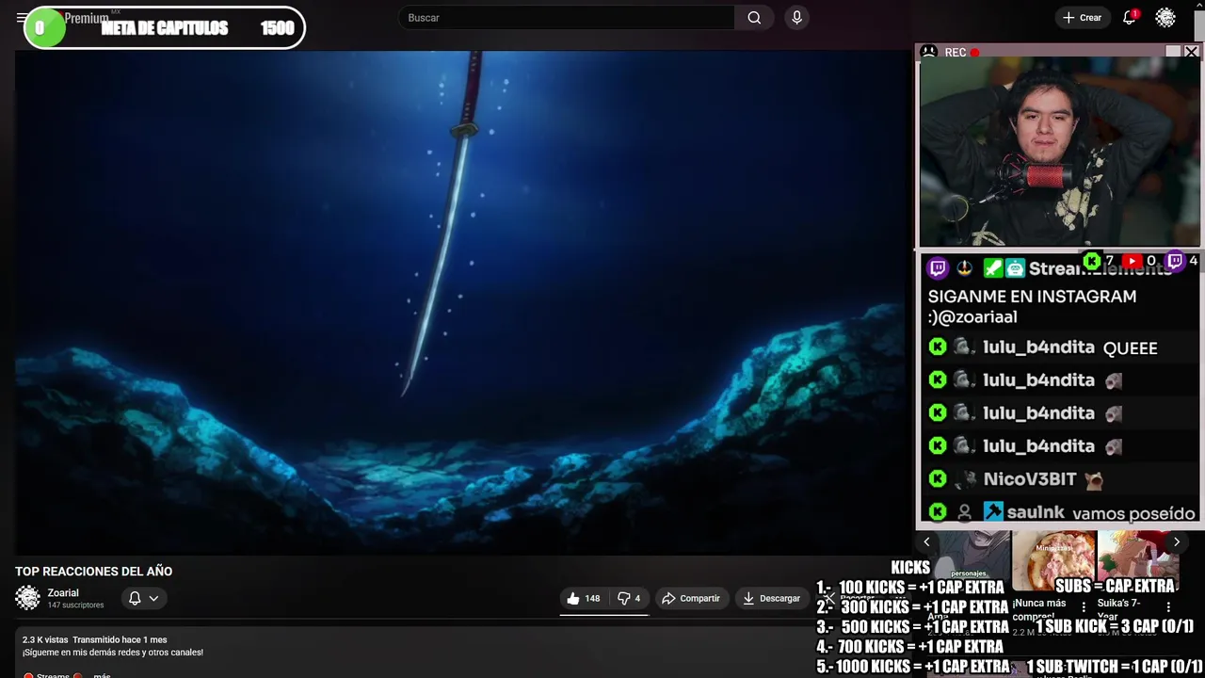Viewport: 1205px width, 678px height.
Task: Open the account avatar menu
Action: pos(1165,18)
